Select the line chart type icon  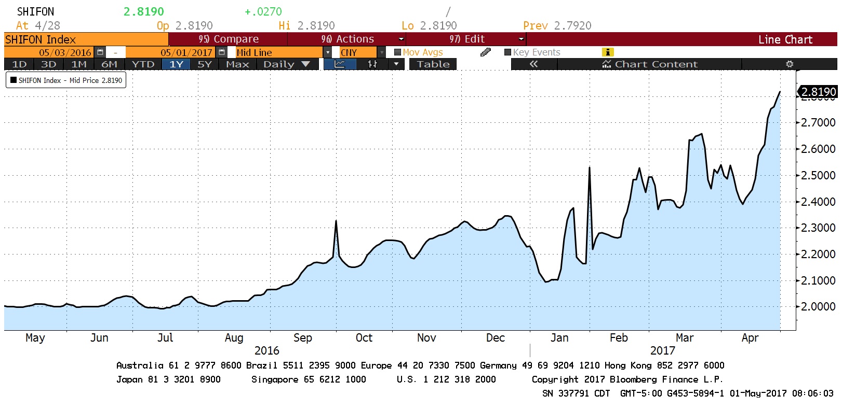click(x=340, y=64)
